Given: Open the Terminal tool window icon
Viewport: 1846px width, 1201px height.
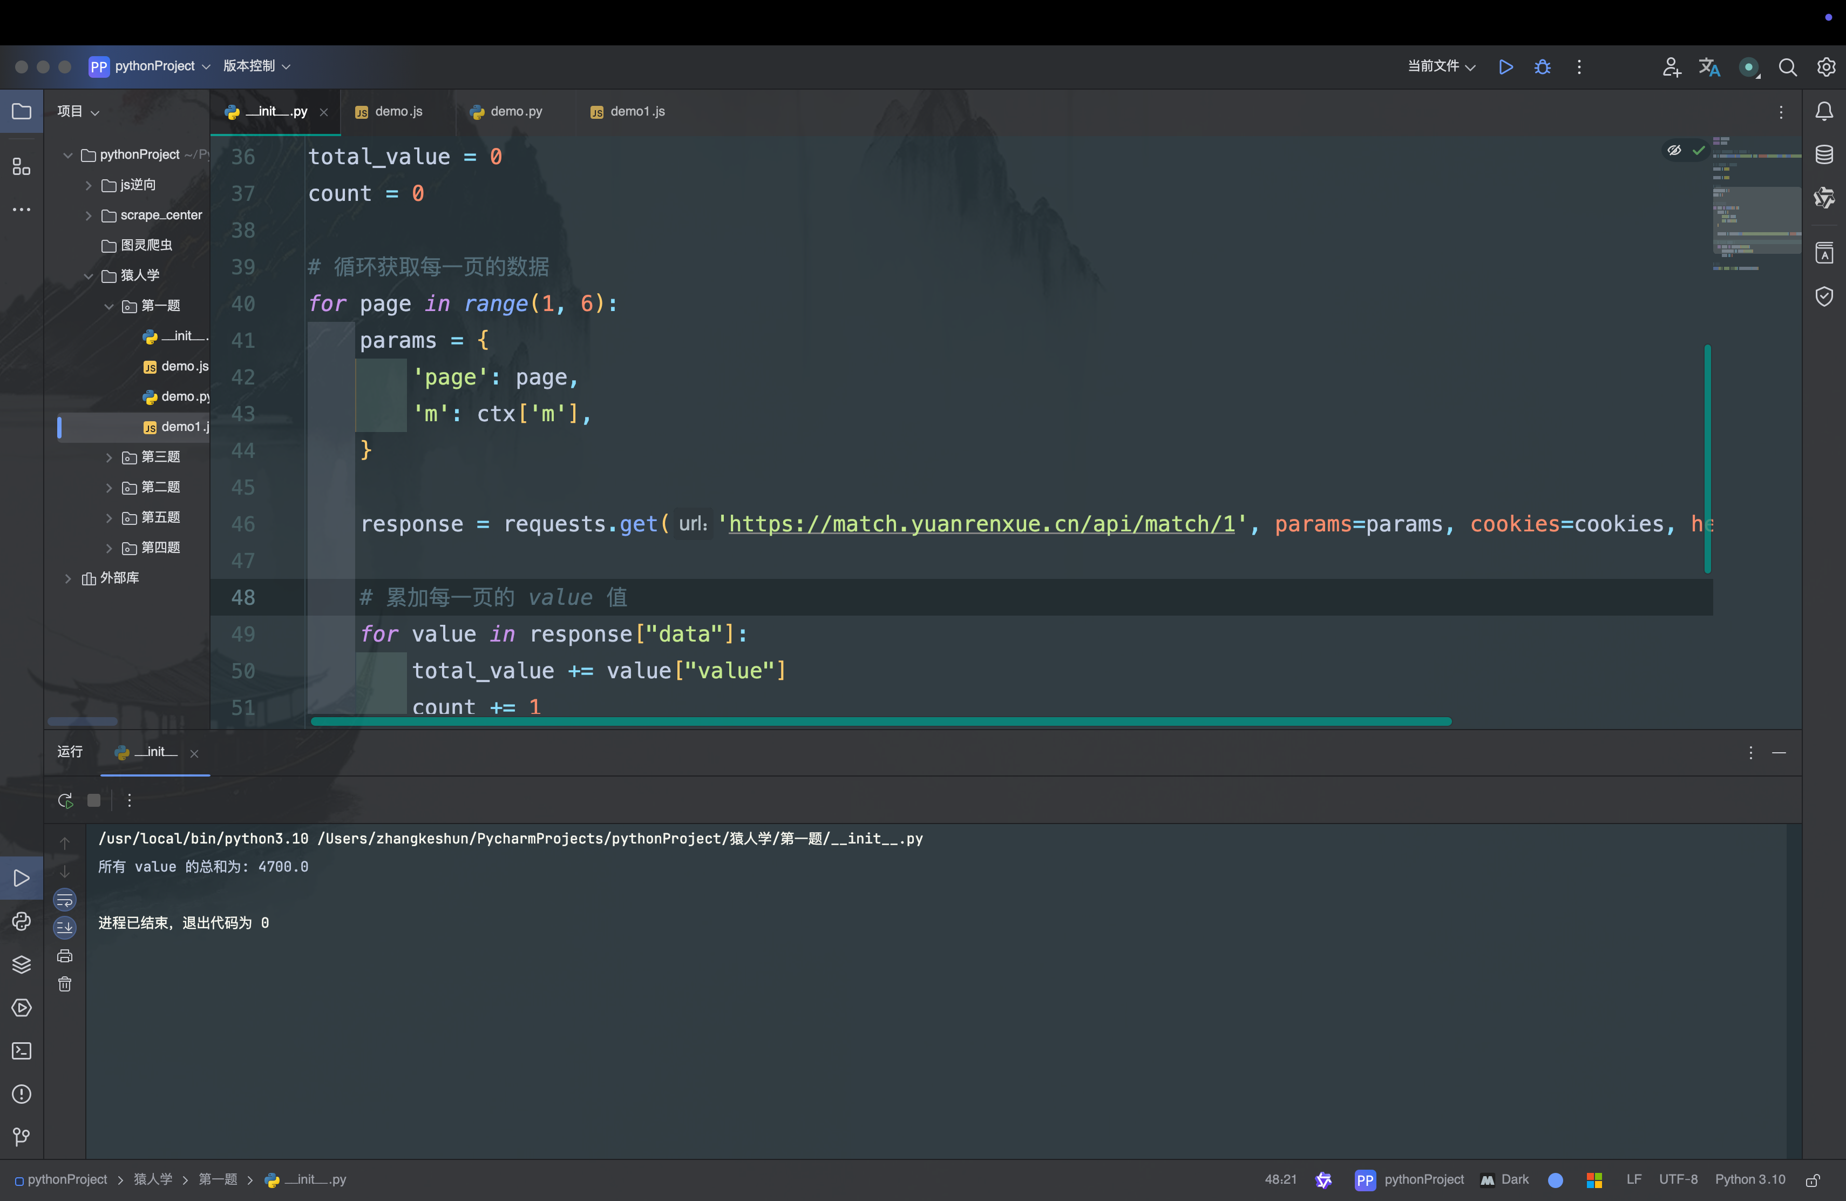Looking at the screenshot, I should [x=22, y=1050].
